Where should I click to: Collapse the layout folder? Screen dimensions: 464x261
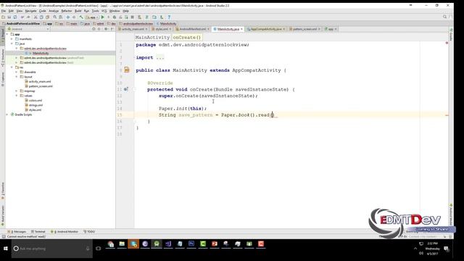click(x=17, y=77)
